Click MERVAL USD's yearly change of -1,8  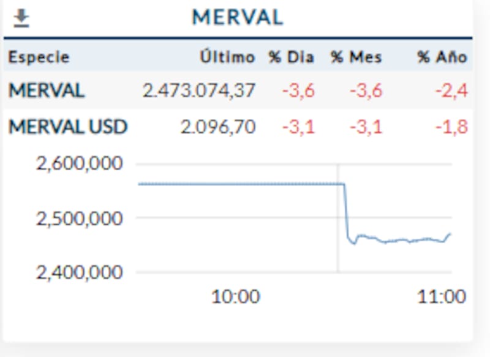pos(451,127)
